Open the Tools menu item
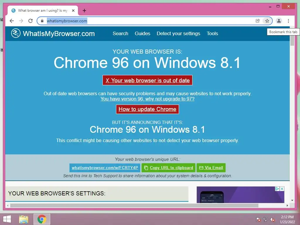This screenshot has height=225, width=300. 212,33
